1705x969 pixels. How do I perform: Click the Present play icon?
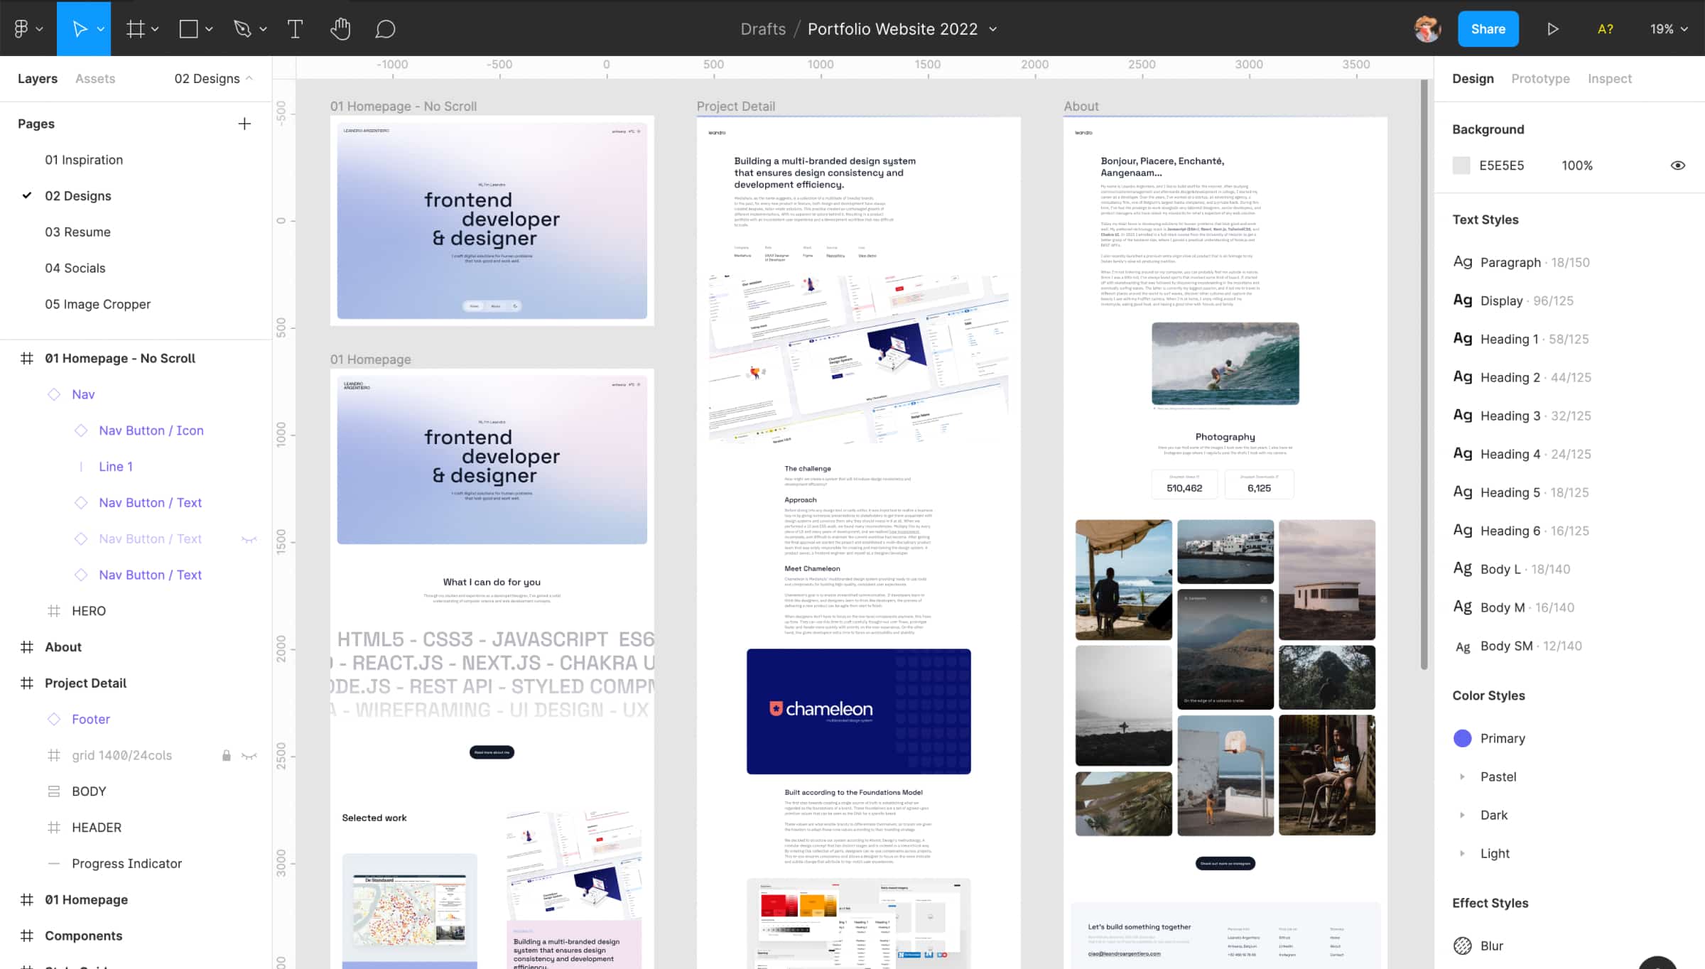[1552, 28]
